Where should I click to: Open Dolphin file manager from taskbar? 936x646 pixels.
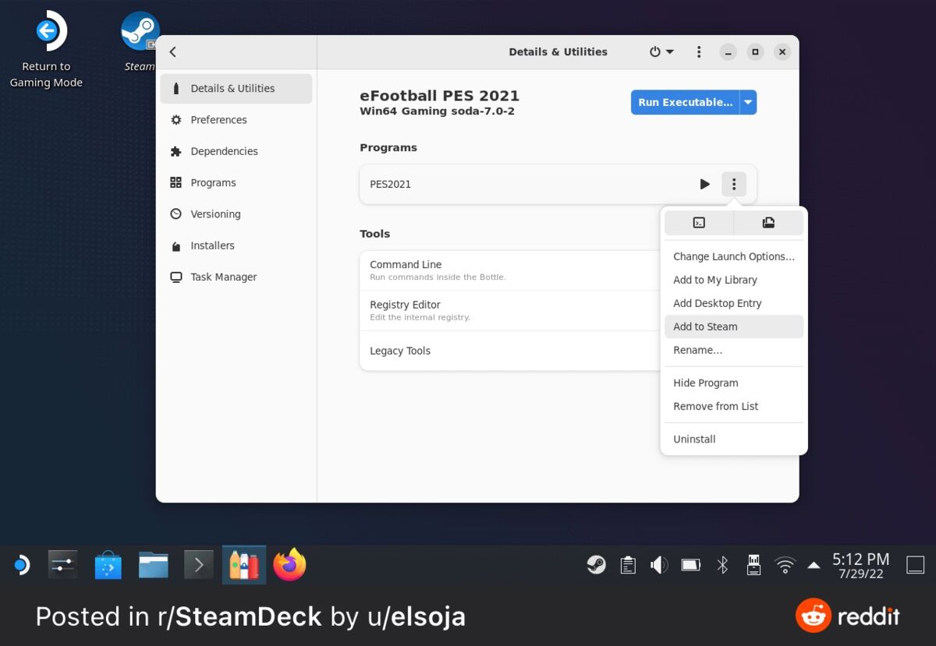(153, 565)
